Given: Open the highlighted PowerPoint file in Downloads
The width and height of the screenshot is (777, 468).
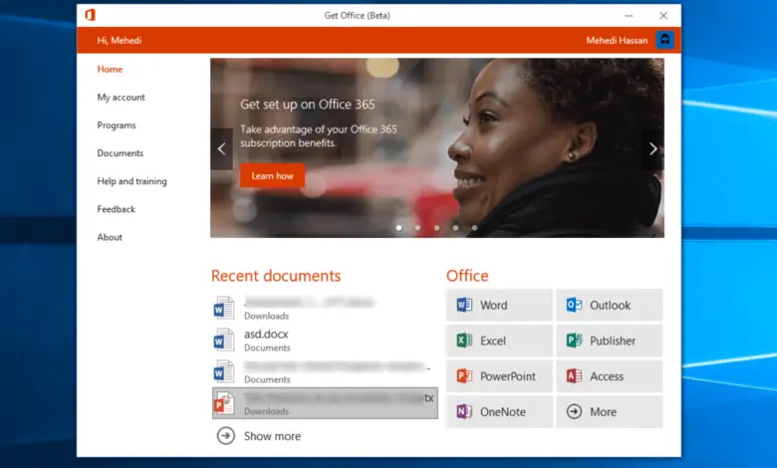Looking at the screenshot, I should click(325, 403).
